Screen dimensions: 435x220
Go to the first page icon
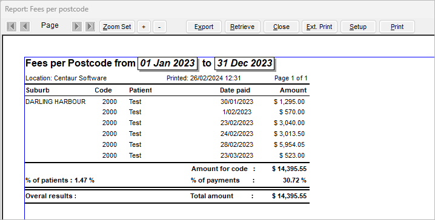click(12, 27)
